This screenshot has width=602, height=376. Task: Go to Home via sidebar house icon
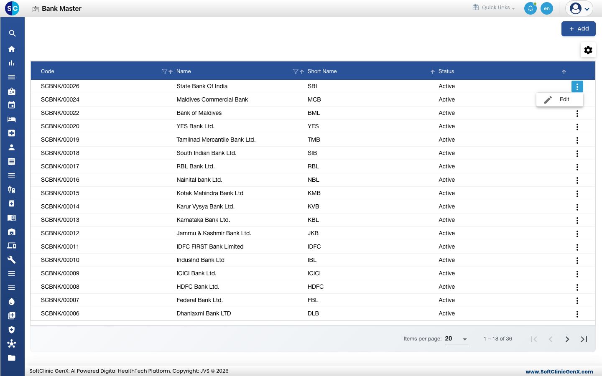(x=12, y=49)
